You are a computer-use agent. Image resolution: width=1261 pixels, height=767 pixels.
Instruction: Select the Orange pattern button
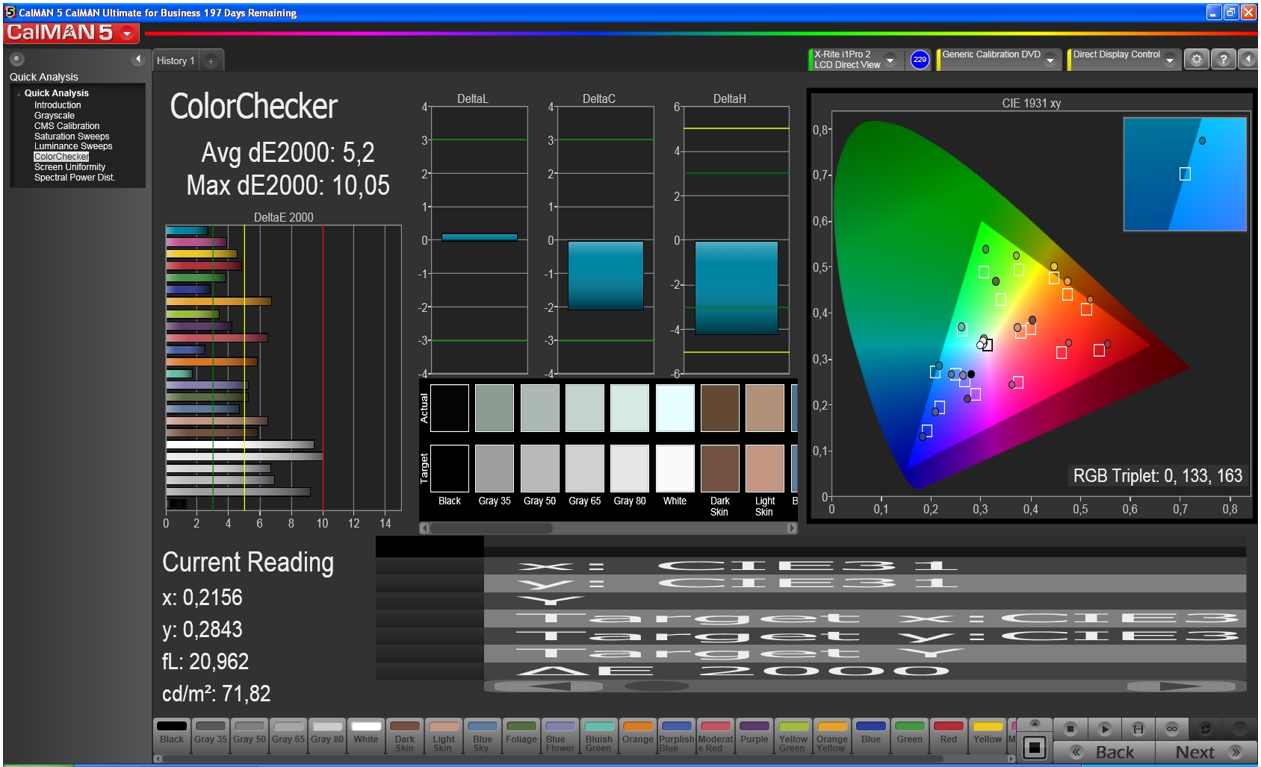(638, 735)
